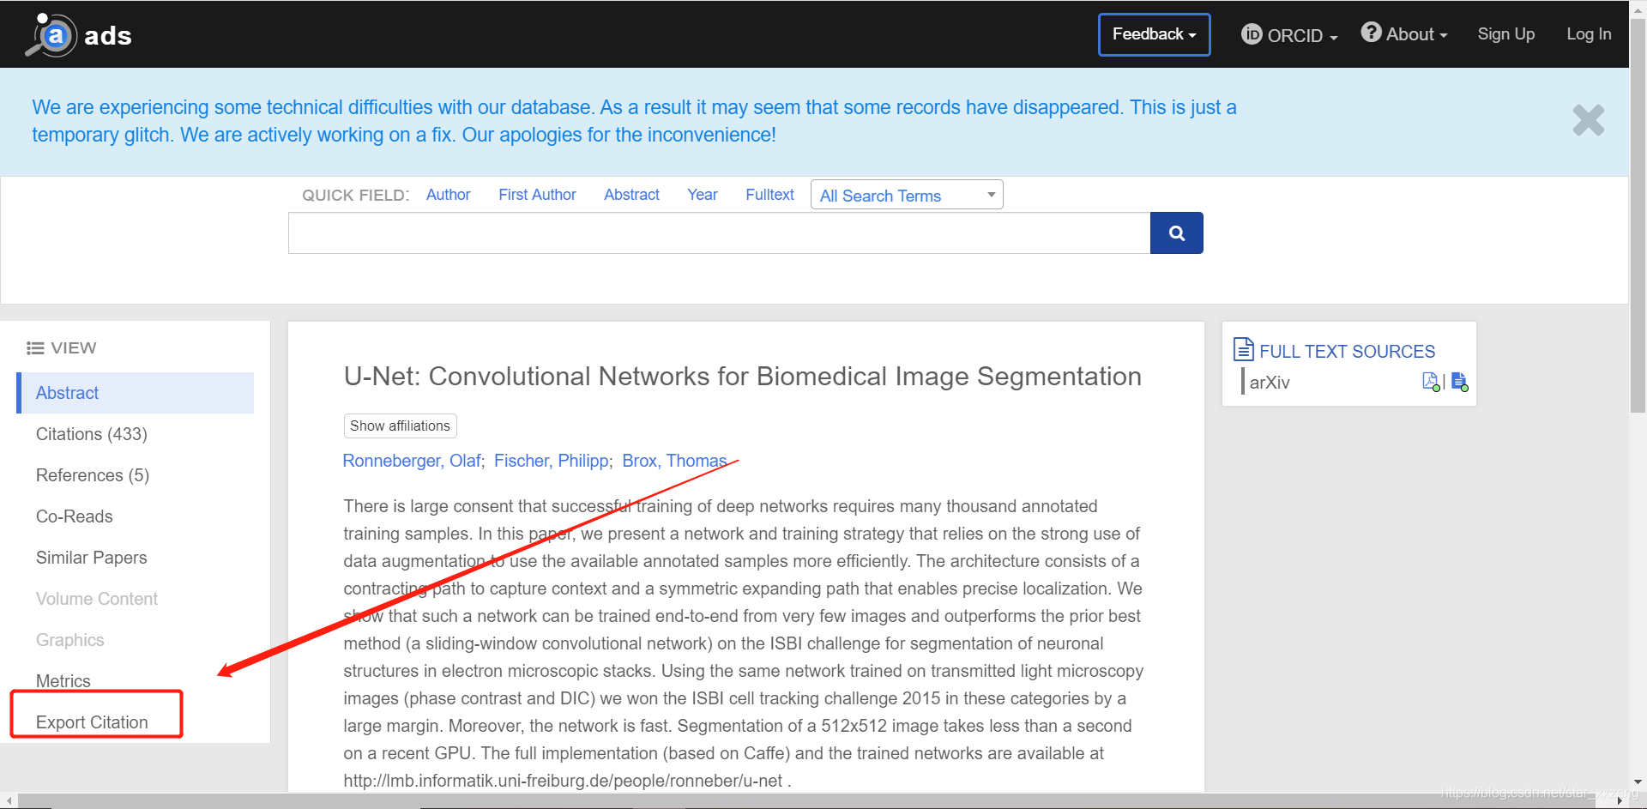Go to Log In page
Image resolution: width=1647 pixels, height=809 pixels.
(x=1589, y=34)
